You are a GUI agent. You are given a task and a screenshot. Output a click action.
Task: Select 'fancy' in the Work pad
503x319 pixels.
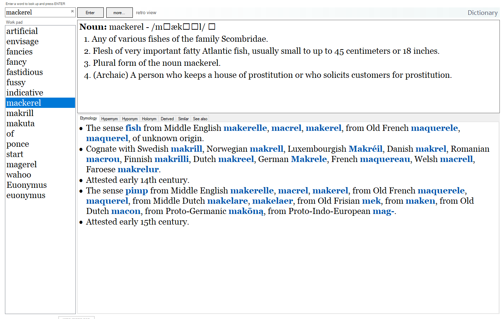[x=40, y=62]
